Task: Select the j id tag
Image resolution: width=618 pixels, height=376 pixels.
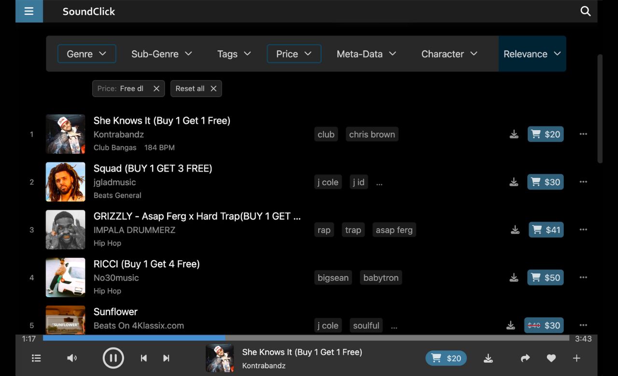Action: point(359,182)
